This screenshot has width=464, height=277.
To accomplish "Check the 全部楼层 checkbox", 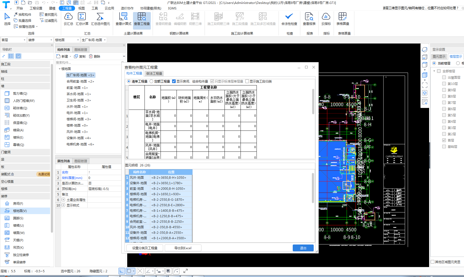I will coord(439,71).
